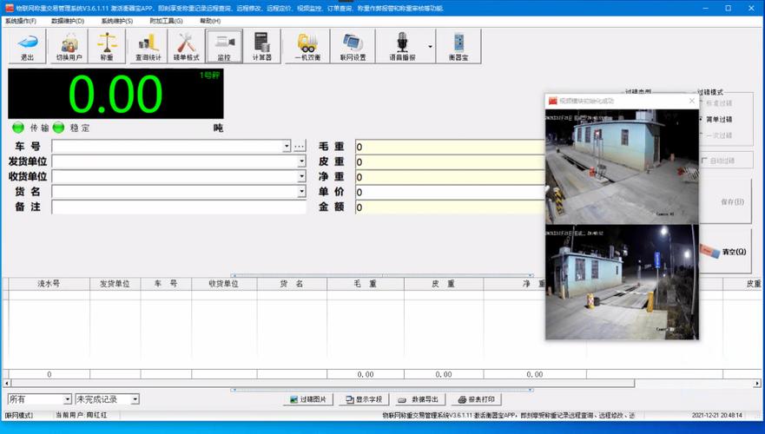Enable the 自动过磅 checkbox
This screenshot has width=765, height=434.
704,161
